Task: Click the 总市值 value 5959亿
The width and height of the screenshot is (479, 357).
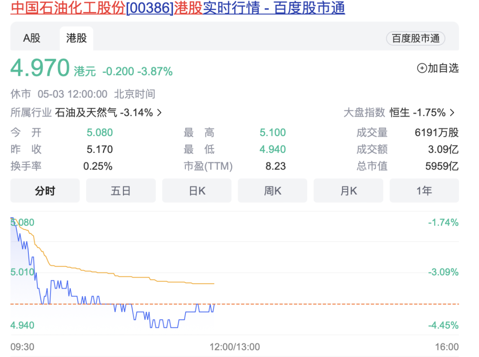Action: click(442, 166)
